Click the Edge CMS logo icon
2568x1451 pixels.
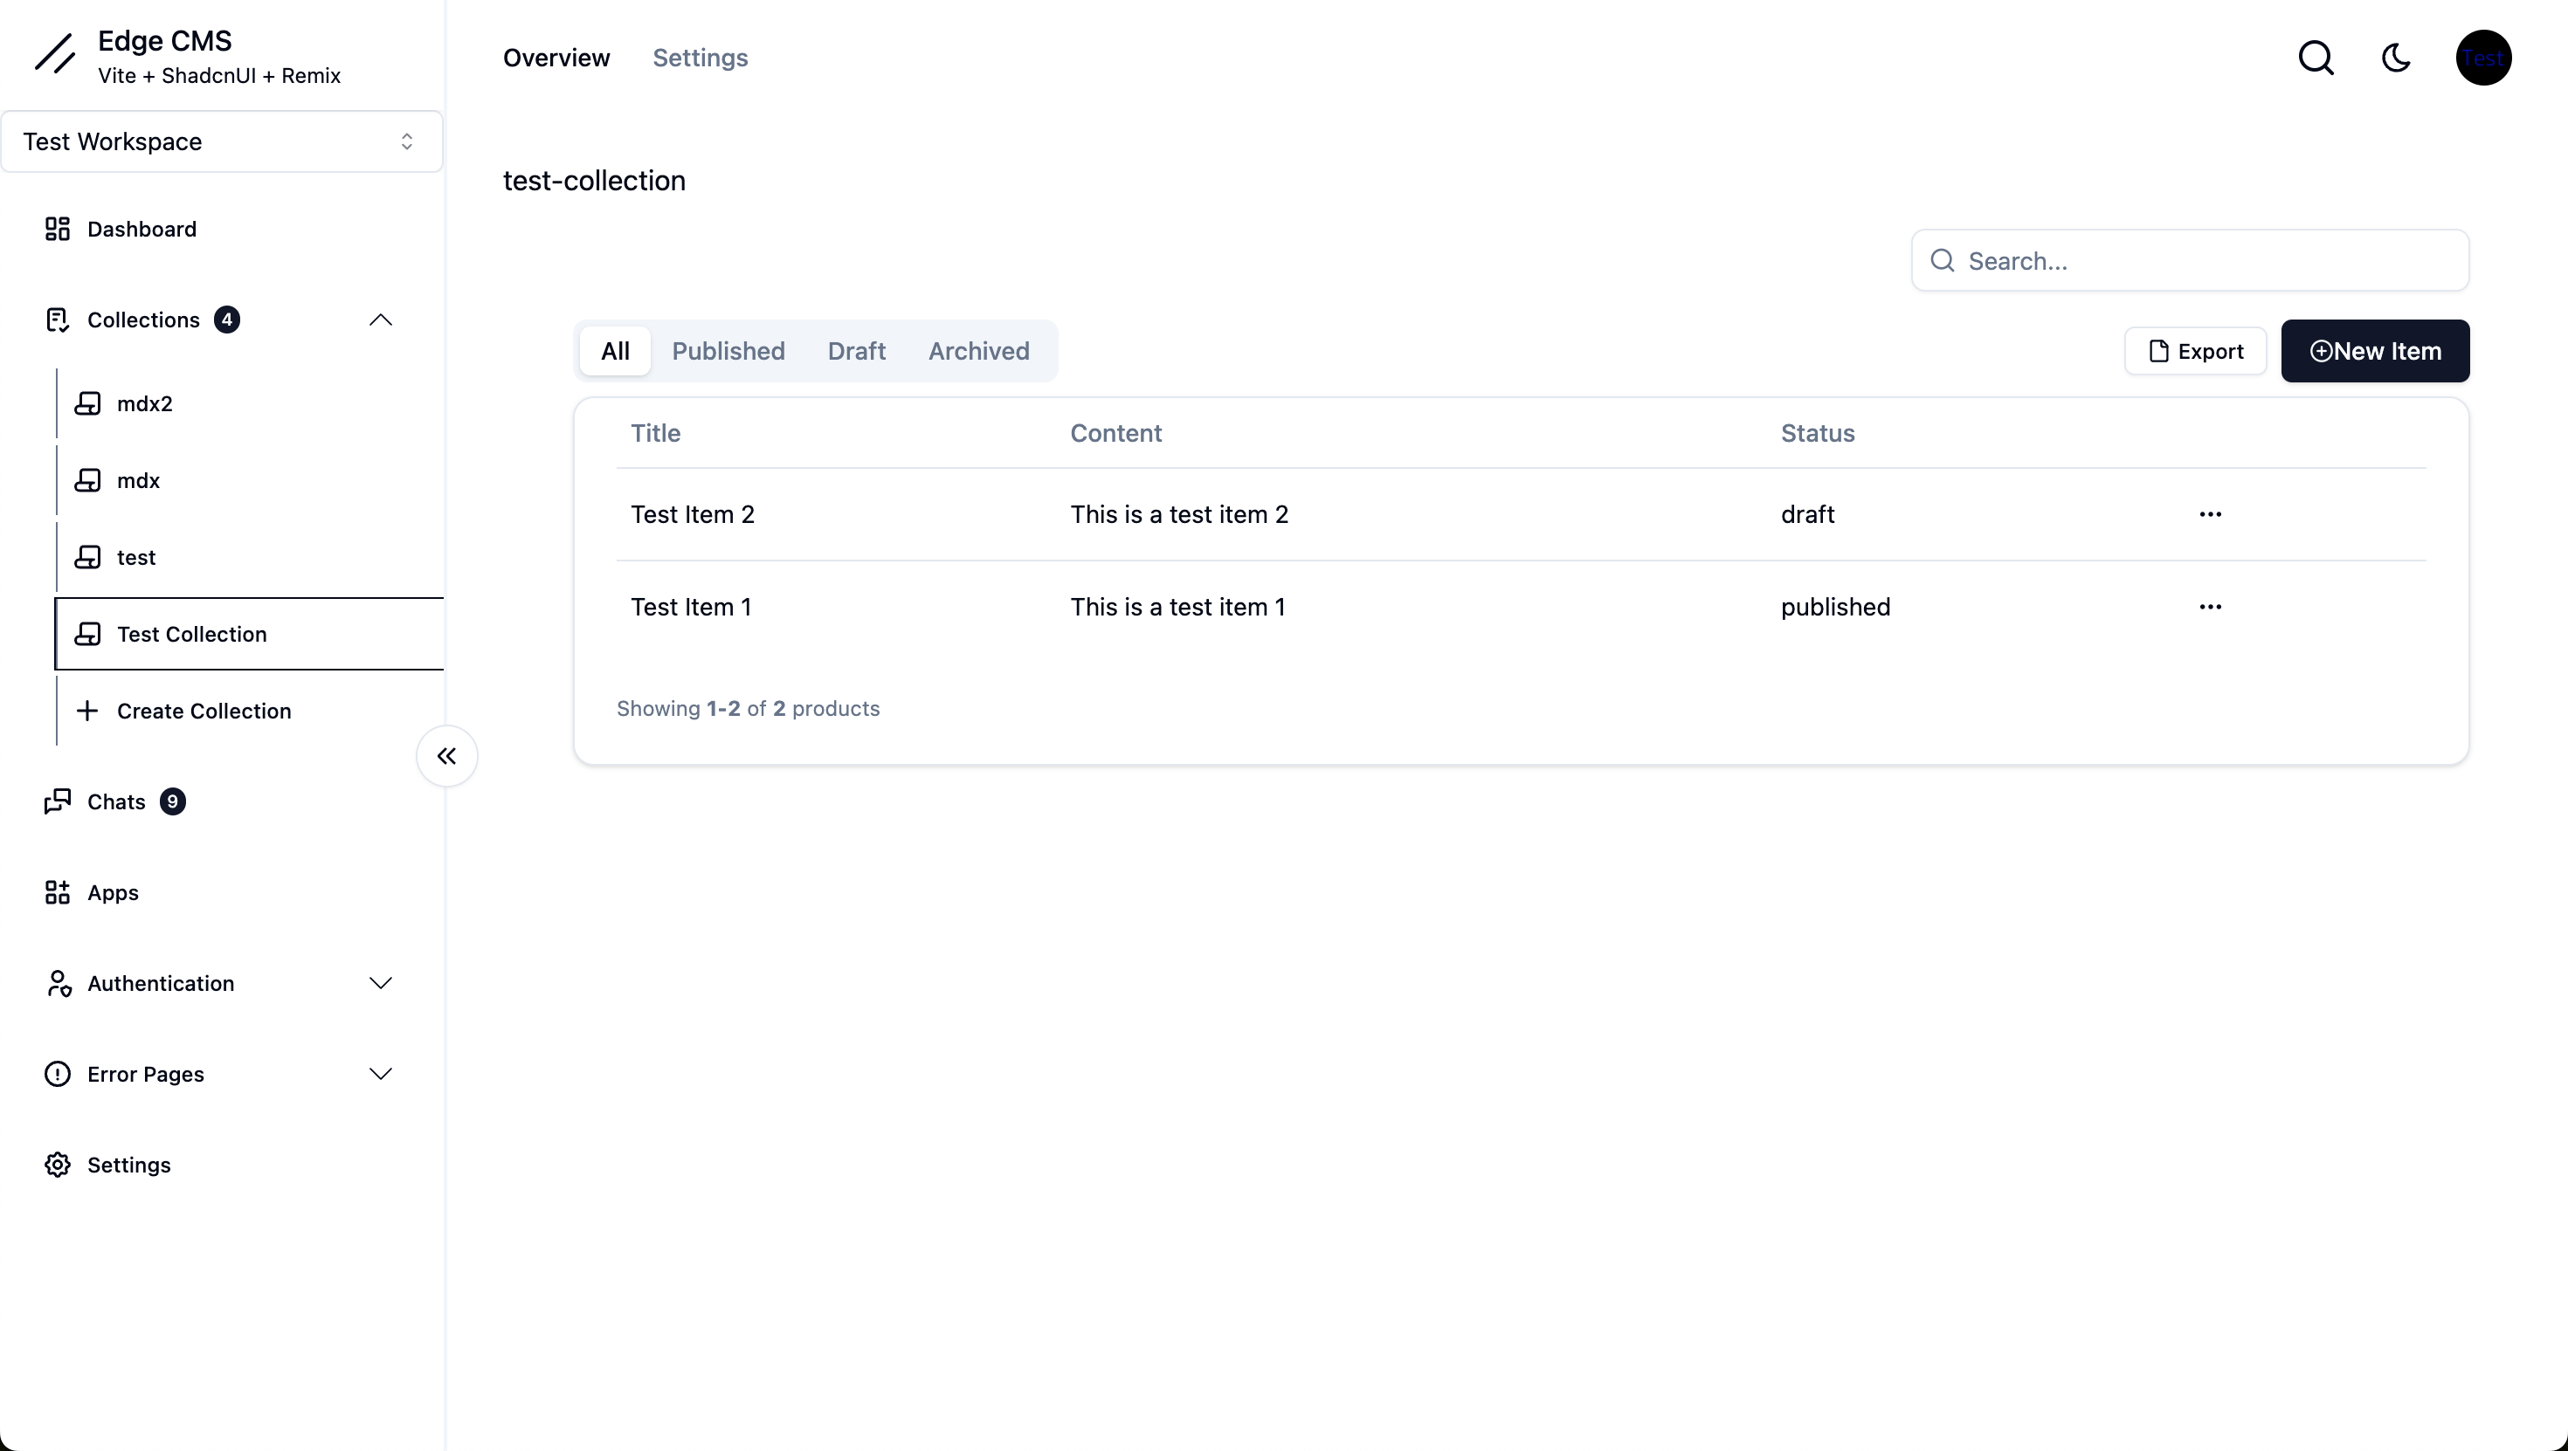[55, 54]
